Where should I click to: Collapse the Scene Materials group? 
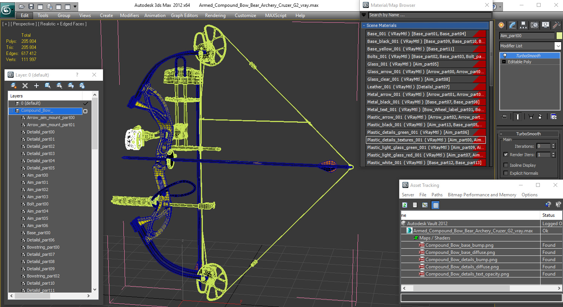click(x=364, y=25)
